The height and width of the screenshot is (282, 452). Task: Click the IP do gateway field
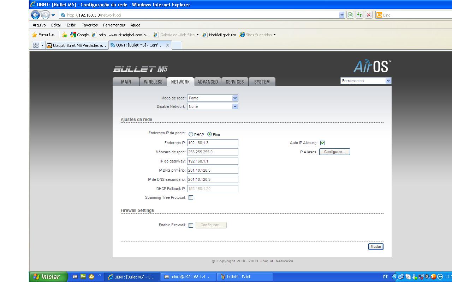(213, 161)
